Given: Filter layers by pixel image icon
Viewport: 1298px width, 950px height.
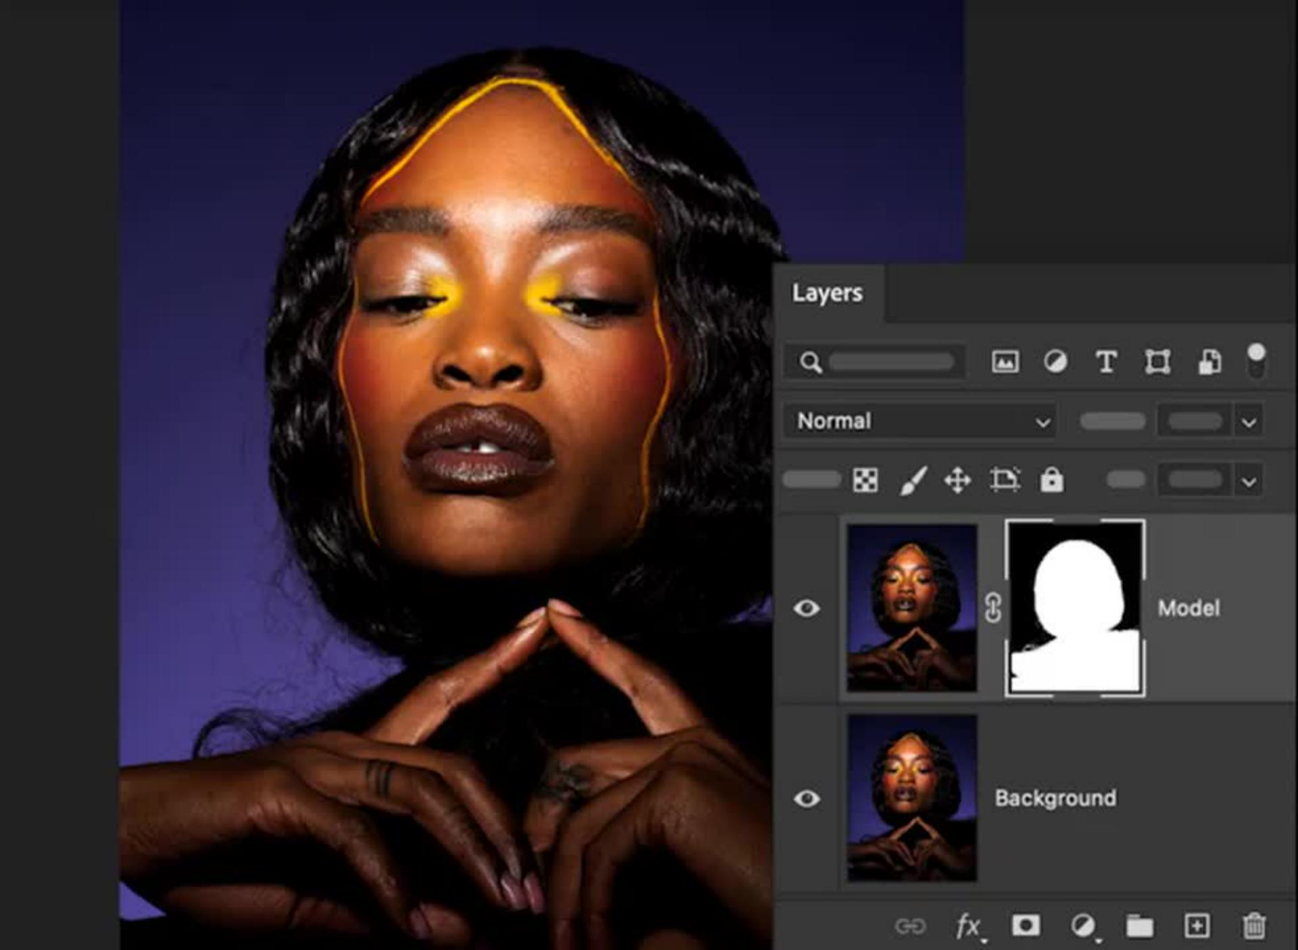Looking at the screenshot, I should (1005, 362).
